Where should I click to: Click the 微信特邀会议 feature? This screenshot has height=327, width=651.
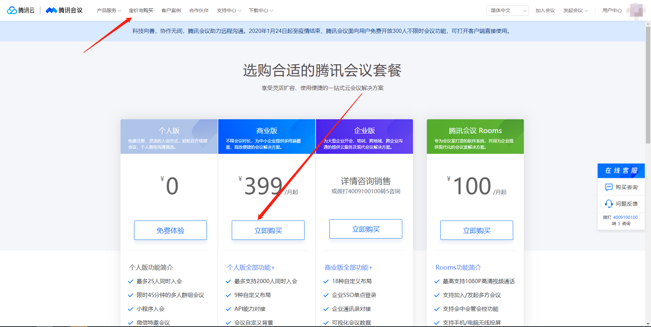tap(153, 323)
